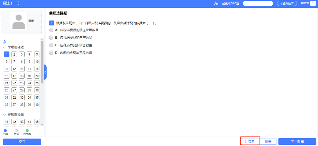Collapse the 单项选择题 section

click(4, 47)
